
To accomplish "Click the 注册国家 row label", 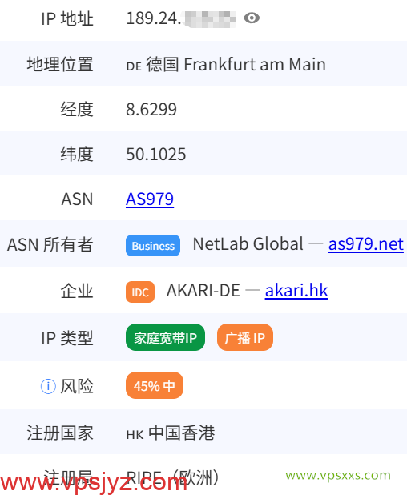I will click(60, 433).
